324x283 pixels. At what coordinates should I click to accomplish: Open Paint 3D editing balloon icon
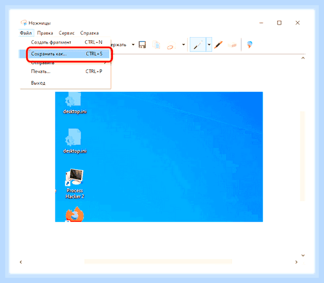(250, 44)
